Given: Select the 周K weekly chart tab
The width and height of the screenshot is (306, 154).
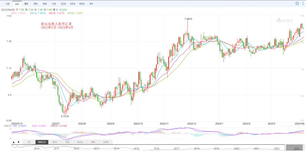Looking at the screenshot, I should (26, 4).
